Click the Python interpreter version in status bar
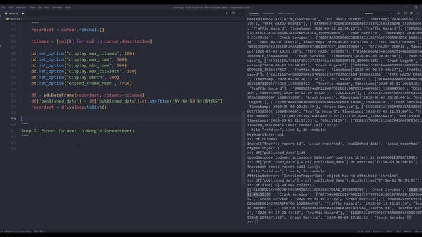The height and width of the screenshot is (237, 422). [16, 232]
